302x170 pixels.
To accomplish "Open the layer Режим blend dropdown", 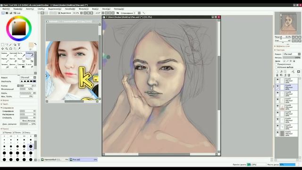I will pyautogui.click(x=292, y=54).
